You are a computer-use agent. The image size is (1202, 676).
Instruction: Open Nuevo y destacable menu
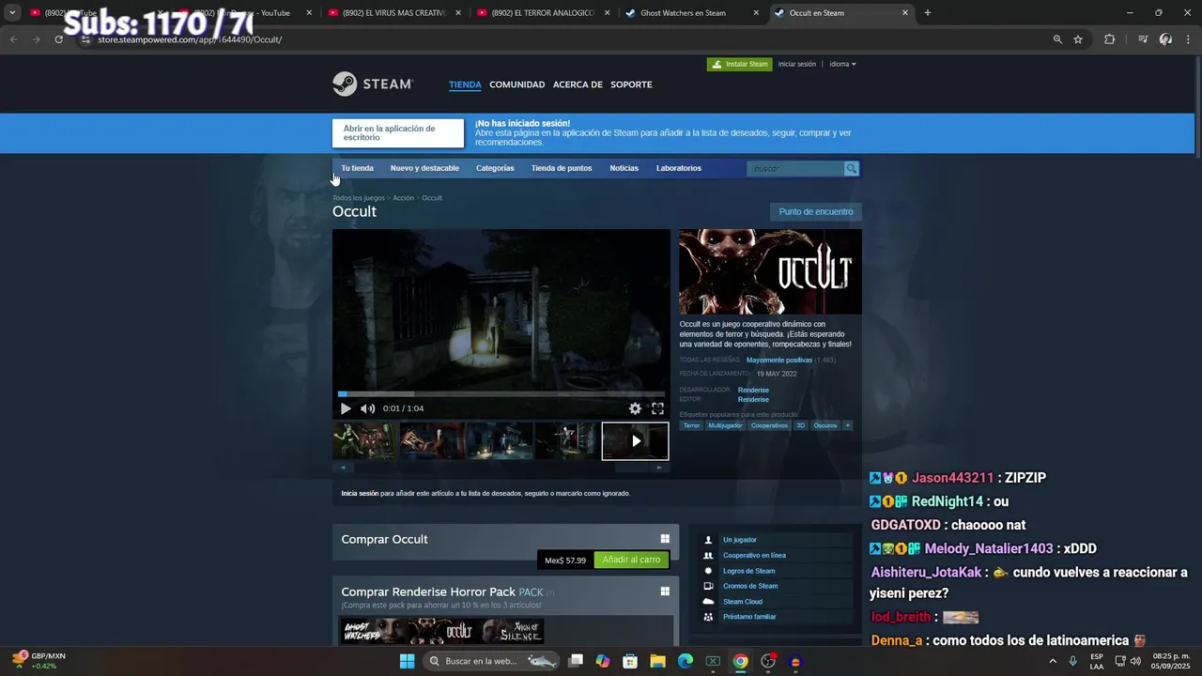coord(424,168)
